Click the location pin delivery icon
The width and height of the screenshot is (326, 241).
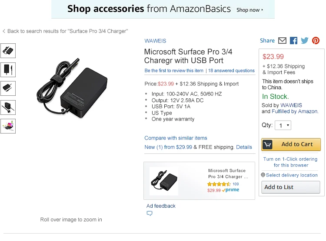coord(263,175)
